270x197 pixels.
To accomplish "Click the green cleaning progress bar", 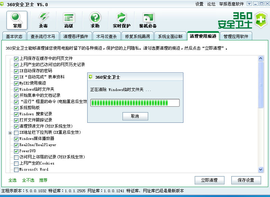I will 135,103.
